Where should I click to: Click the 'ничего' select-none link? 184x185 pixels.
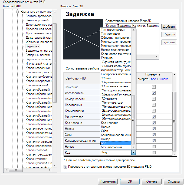pyautogui.click(x=163, y=79)
